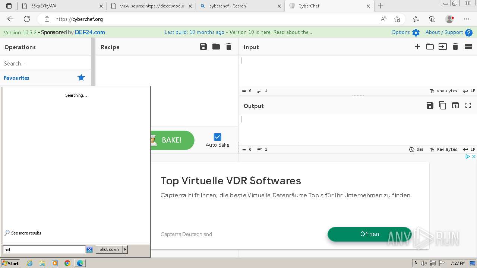Image resolution: width=477 pixels, height=268 pixels.
Task: Save output to file
Action: coord(430,105)
